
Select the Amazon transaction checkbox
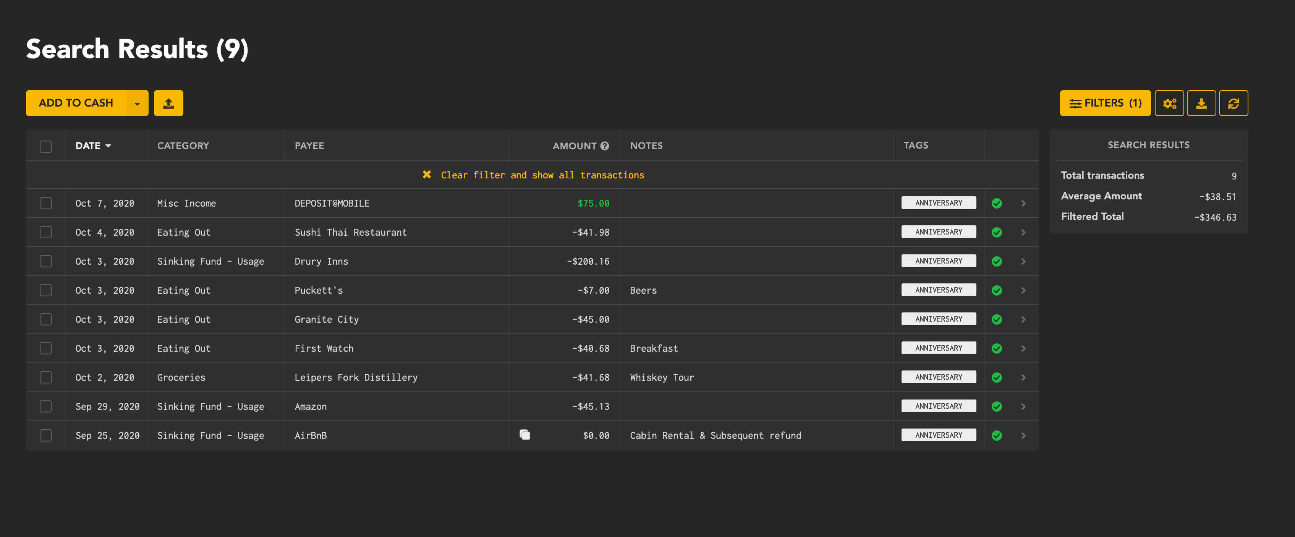click(46, 406)
